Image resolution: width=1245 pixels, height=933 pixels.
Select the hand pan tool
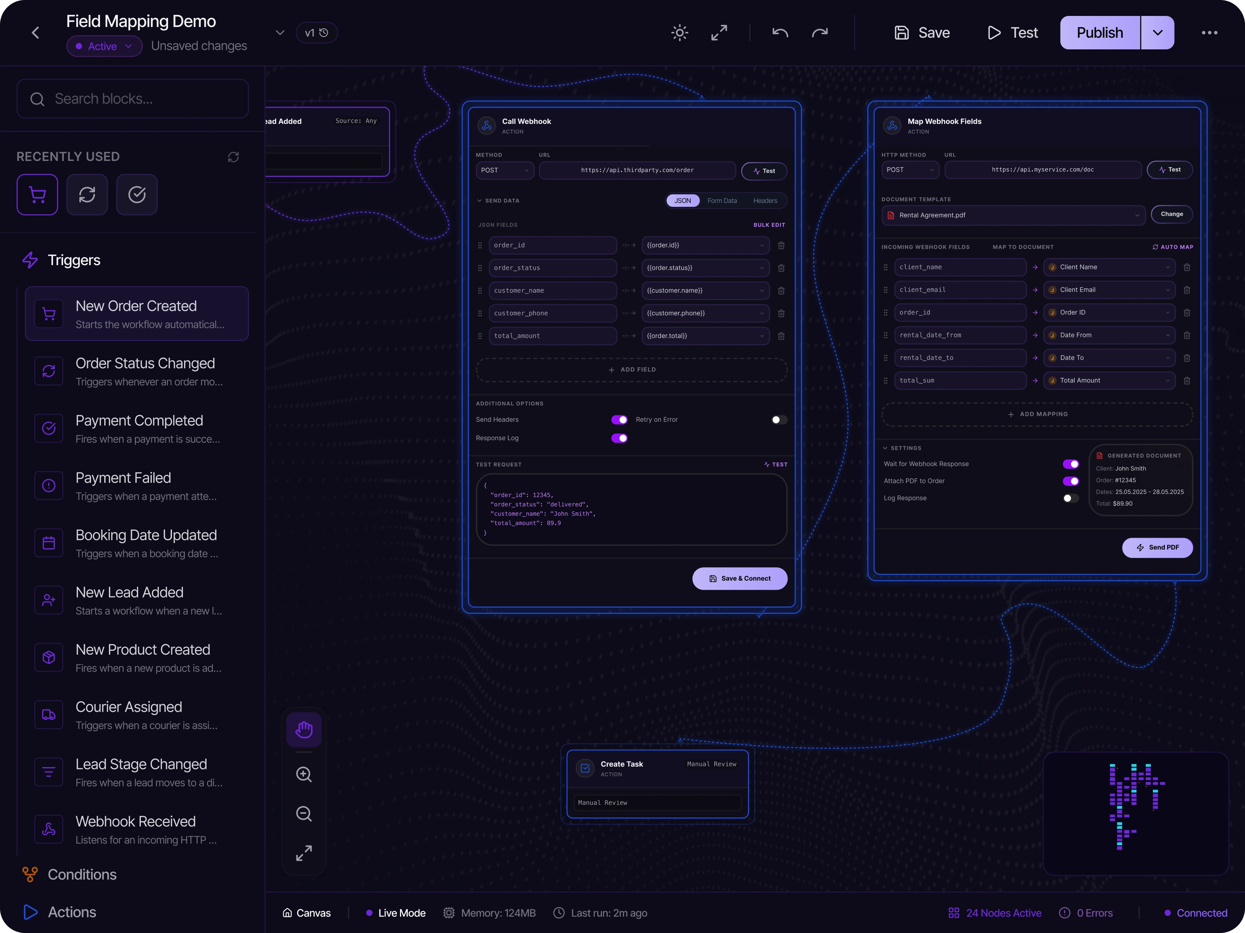[304, 729]
